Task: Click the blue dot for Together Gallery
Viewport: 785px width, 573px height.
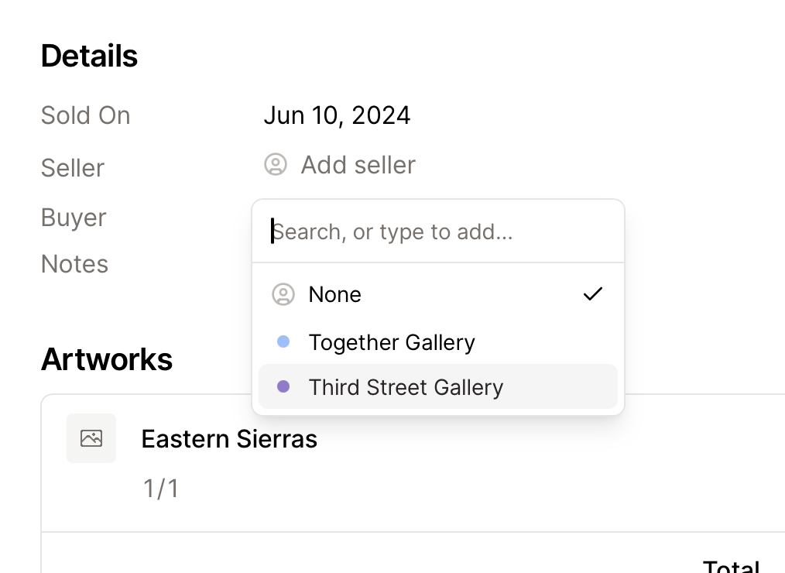Action: (283, 341)
